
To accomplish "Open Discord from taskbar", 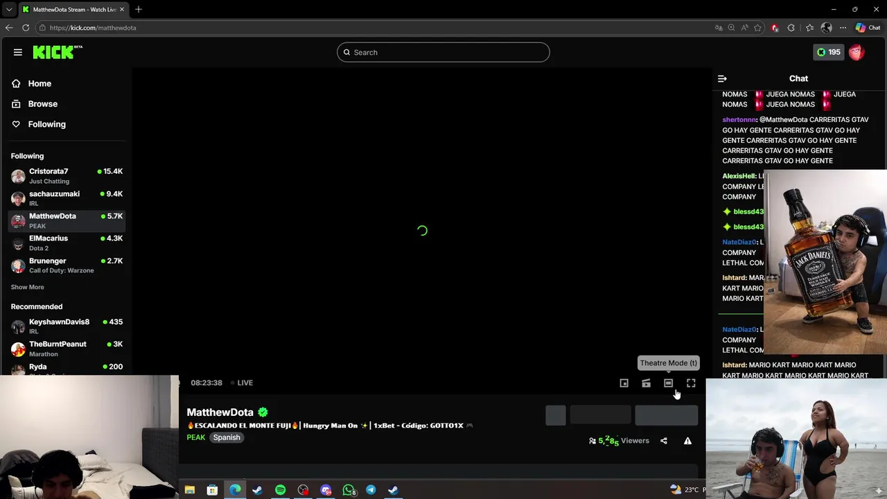I will [326, 490].
